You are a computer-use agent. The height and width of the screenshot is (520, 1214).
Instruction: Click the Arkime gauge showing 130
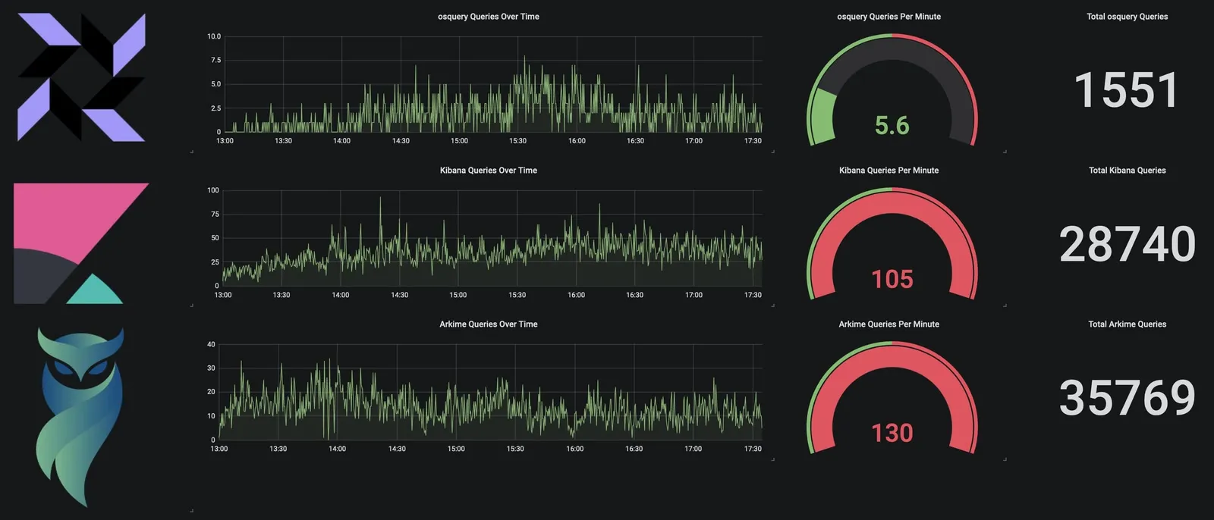click(892, 399)
